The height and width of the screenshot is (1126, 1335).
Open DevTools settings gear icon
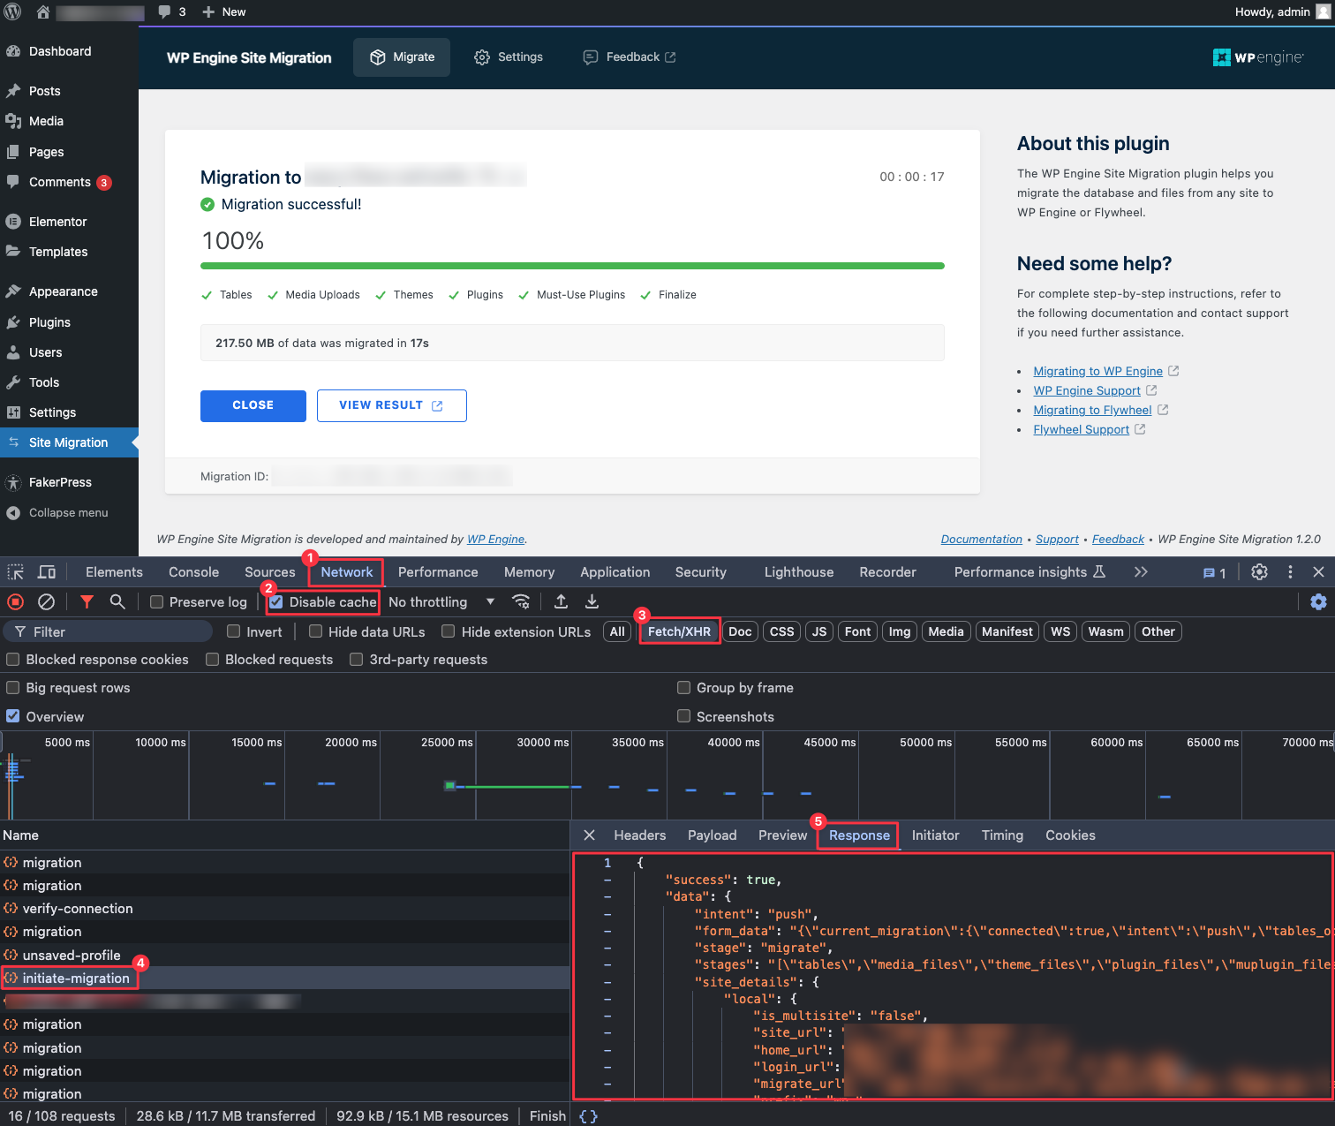(1260, 572)
